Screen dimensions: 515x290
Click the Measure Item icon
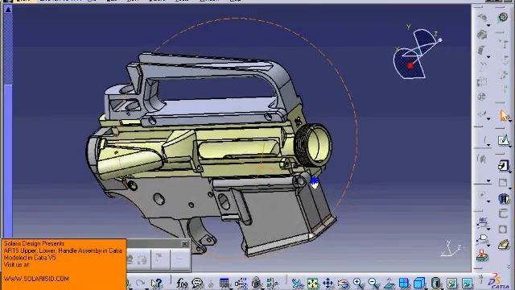(x=483, y=238)
